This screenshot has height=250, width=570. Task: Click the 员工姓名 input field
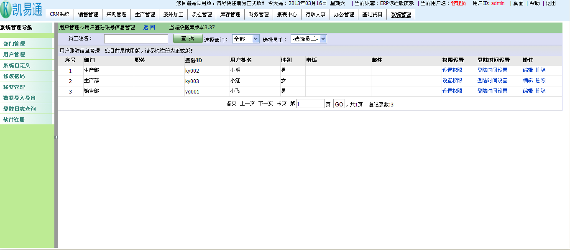136,39
